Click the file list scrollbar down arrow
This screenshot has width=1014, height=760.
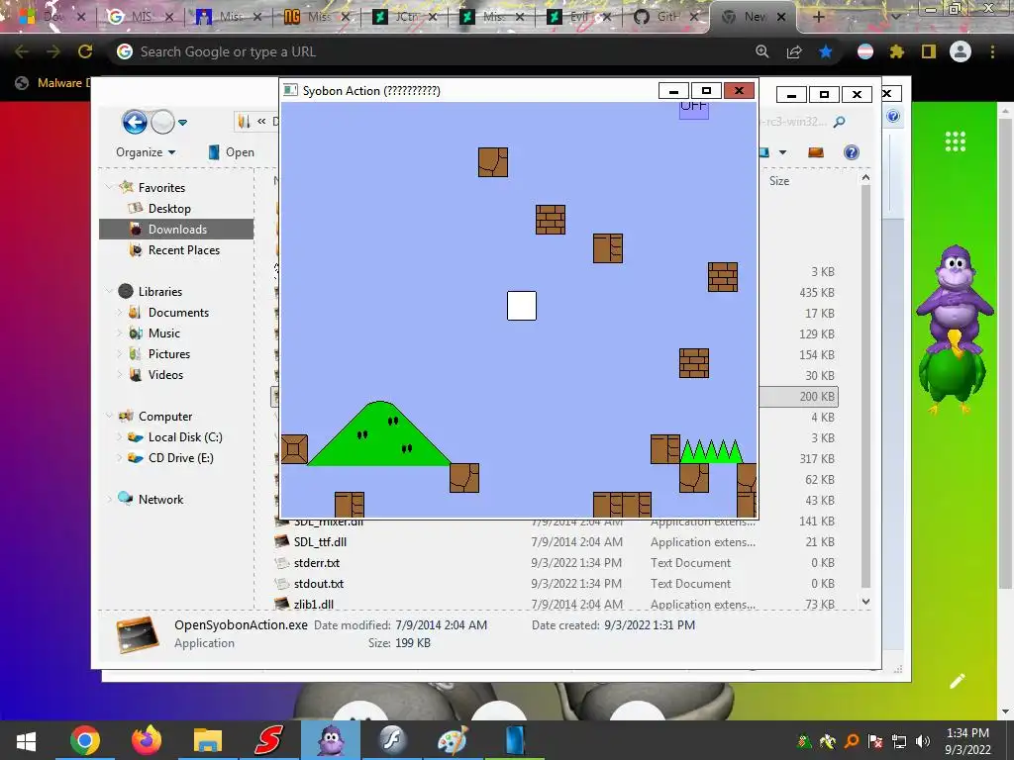tap(865, 602)
